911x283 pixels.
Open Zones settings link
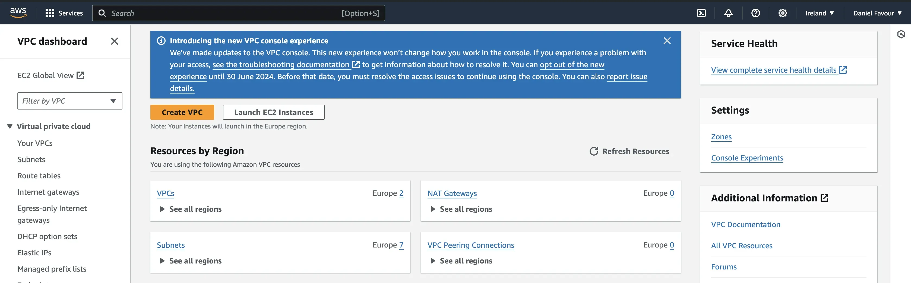point(722,137)
